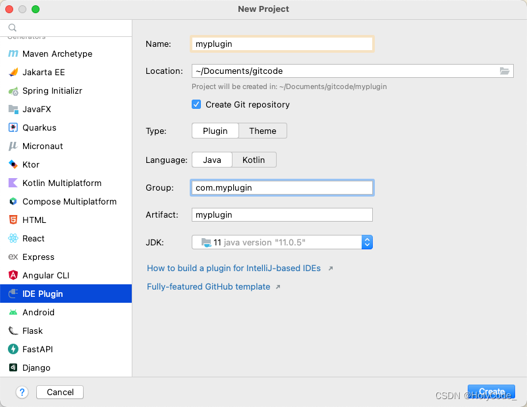Select the Ktor list entry
Viewport: 527px width, 407px height.
point(66,164)
